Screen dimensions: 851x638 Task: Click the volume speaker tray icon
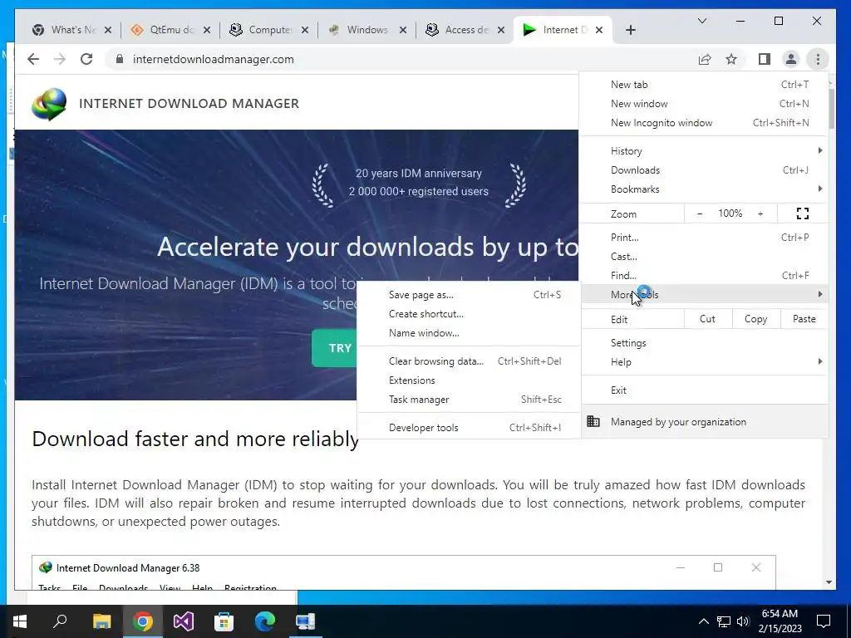click(744, 621)
